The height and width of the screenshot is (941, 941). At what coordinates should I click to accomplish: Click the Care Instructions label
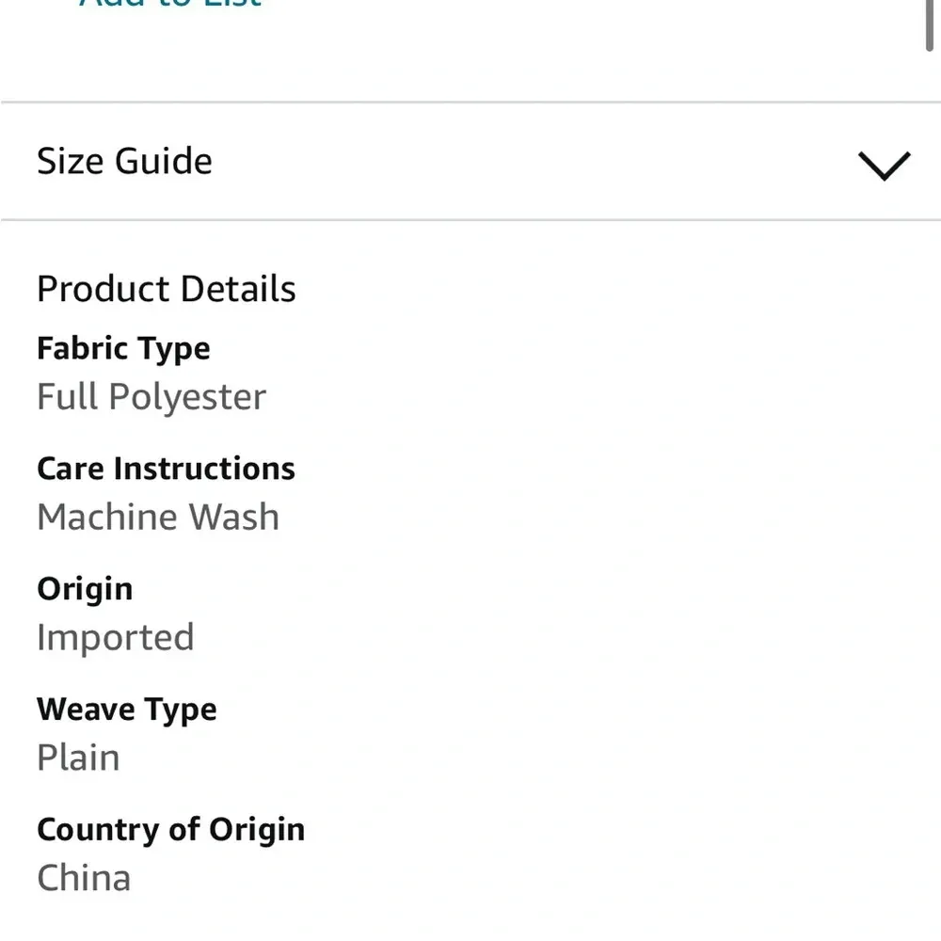pos(166,469)
